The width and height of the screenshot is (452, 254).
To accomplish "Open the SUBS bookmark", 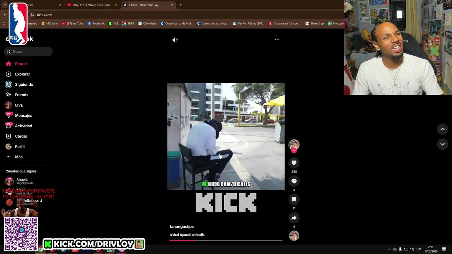I will (128, 24).
